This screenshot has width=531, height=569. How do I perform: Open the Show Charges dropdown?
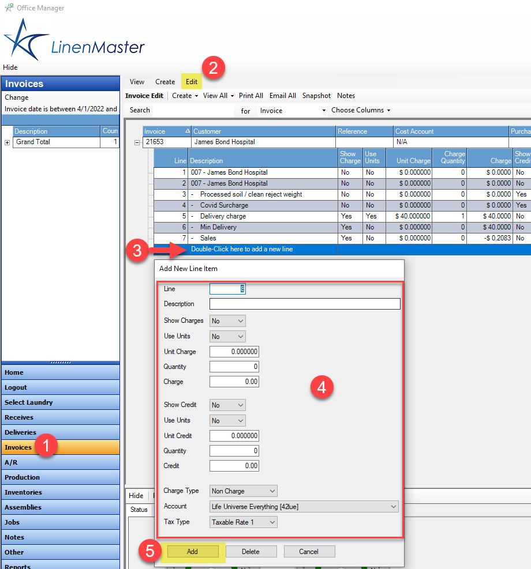click(227, 321)
